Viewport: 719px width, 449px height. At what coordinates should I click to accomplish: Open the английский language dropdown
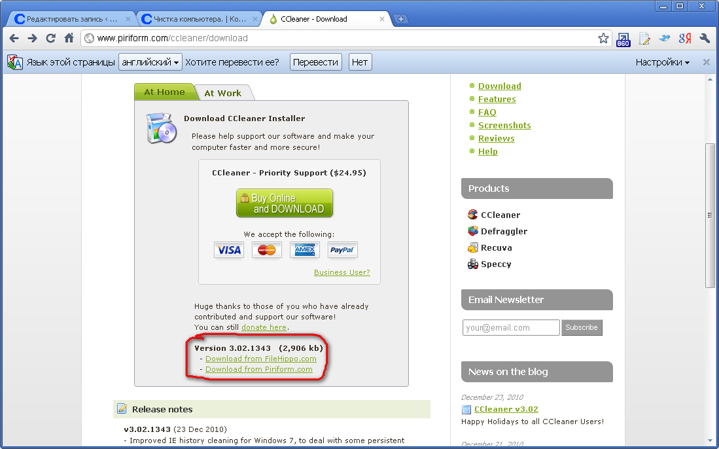tap(150, 62)
